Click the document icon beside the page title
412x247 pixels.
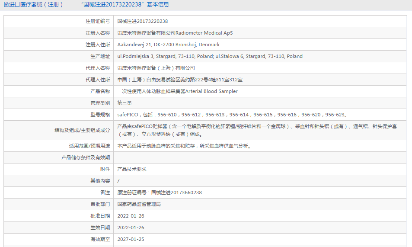pyautogui.click(x=6, y=5)
